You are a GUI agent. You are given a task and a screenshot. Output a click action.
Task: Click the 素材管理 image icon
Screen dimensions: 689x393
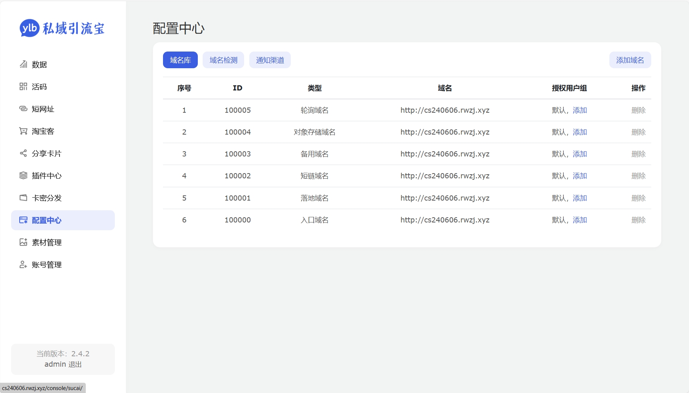(23, 242)
